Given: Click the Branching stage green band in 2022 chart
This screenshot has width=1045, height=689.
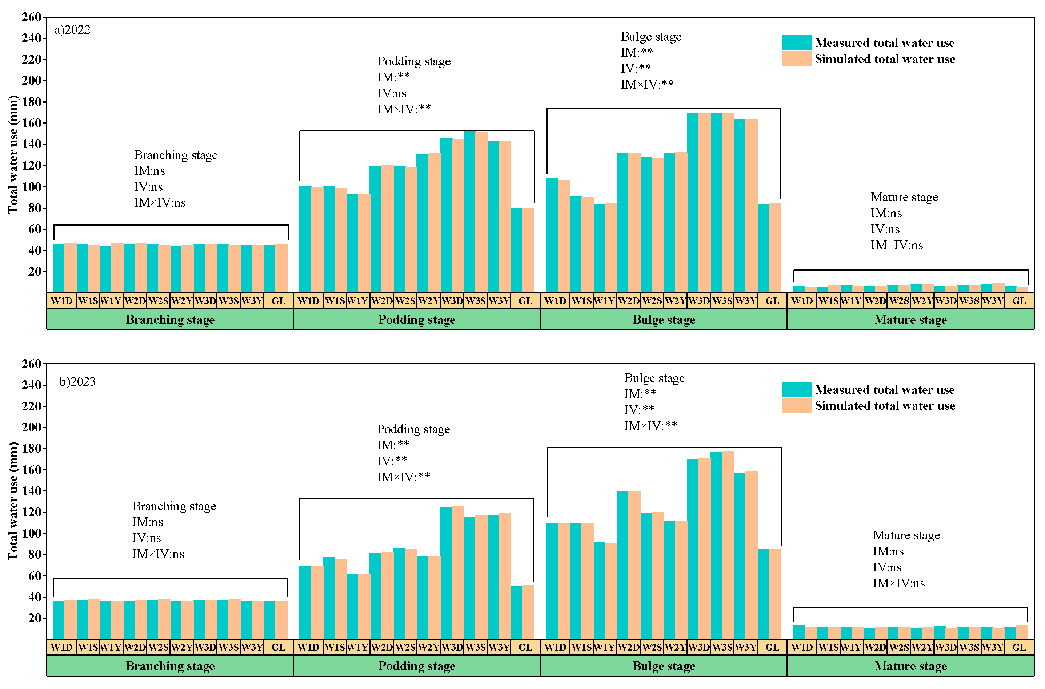Looking at the screenshot, I should pyautogui.click(x=170, y=320).
